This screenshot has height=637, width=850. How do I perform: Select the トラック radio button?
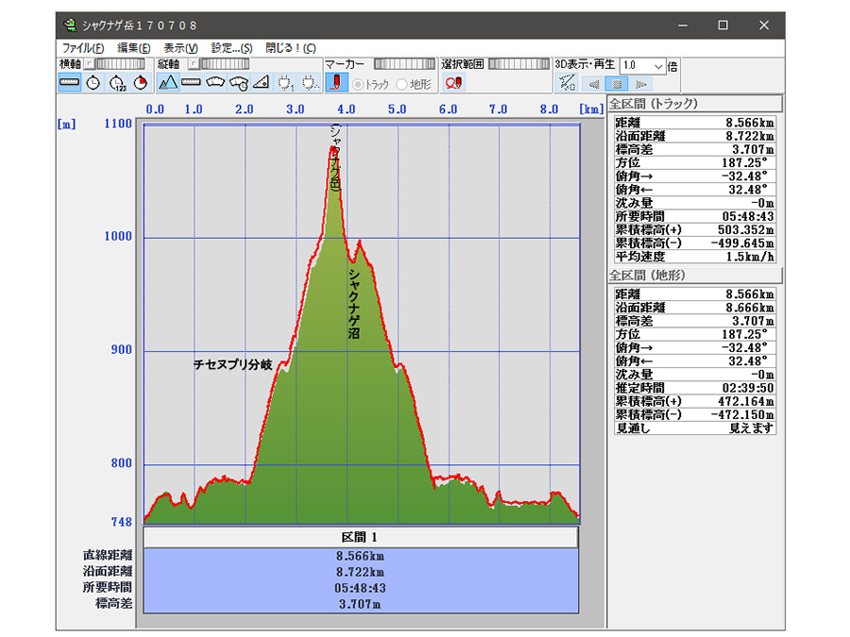pyautogui.click(x=358, y=84)
